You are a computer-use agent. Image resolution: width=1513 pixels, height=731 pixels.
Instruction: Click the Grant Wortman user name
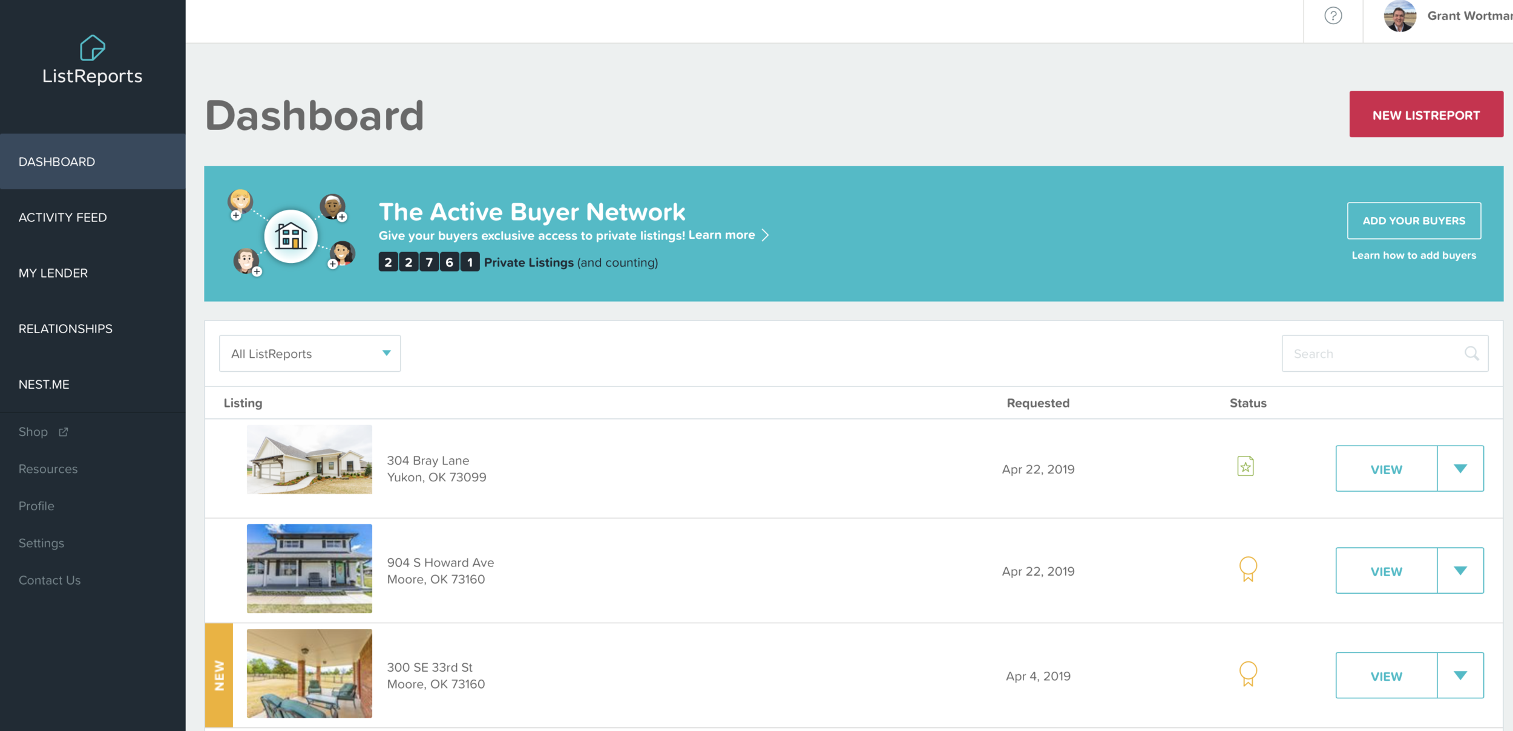1469,16
